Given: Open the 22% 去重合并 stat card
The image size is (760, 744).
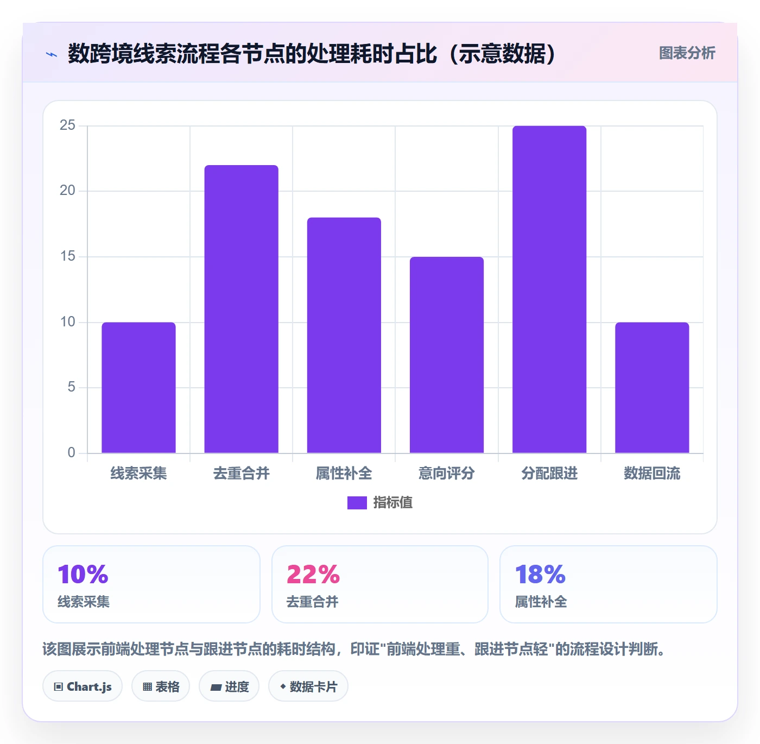Looking at the screenshot, I should [380, 584].
